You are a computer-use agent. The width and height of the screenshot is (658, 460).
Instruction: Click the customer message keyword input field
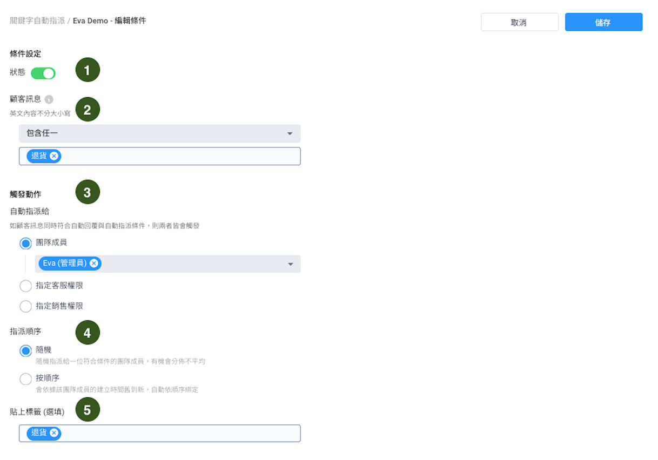[178, 156]
